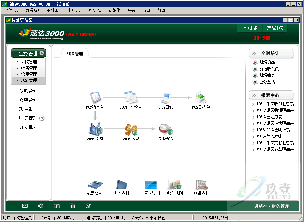304x222 pixels.
Task: Open the 业务(T) menu
Action: click(73, 10)
